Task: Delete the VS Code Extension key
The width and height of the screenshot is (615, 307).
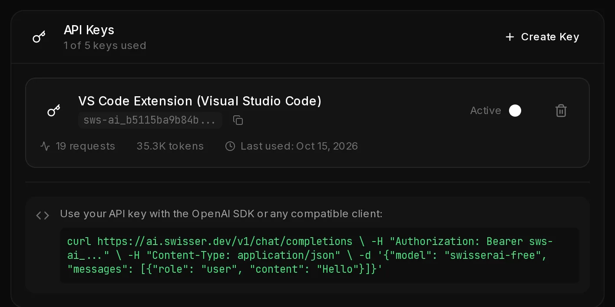Action: coord(561,111)
